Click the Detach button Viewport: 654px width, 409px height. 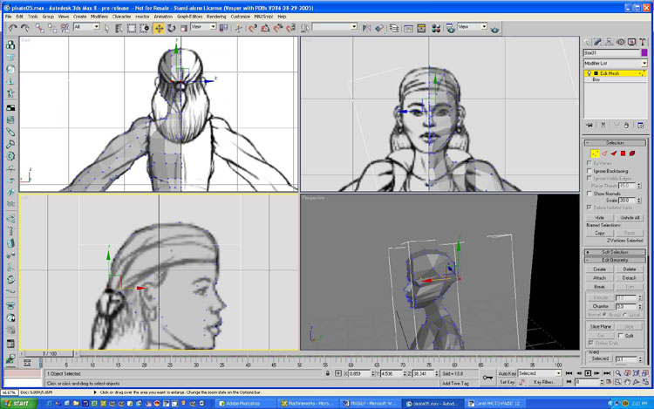click(x=630, y=278)
